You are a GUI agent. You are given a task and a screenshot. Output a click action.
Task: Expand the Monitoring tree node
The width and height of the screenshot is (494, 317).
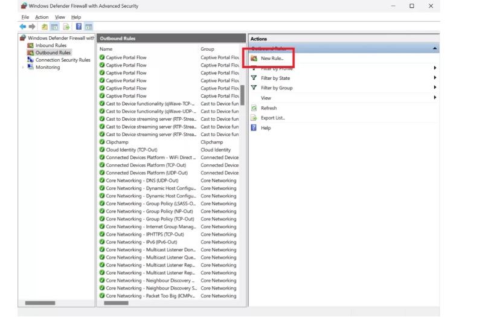(x=23, y=67)
